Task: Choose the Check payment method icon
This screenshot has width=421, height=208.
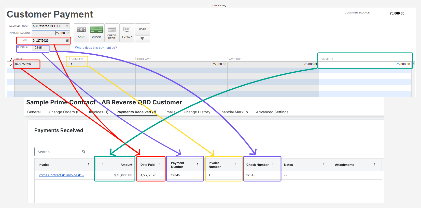Action: pyautogui.click(x=97, y=33)
